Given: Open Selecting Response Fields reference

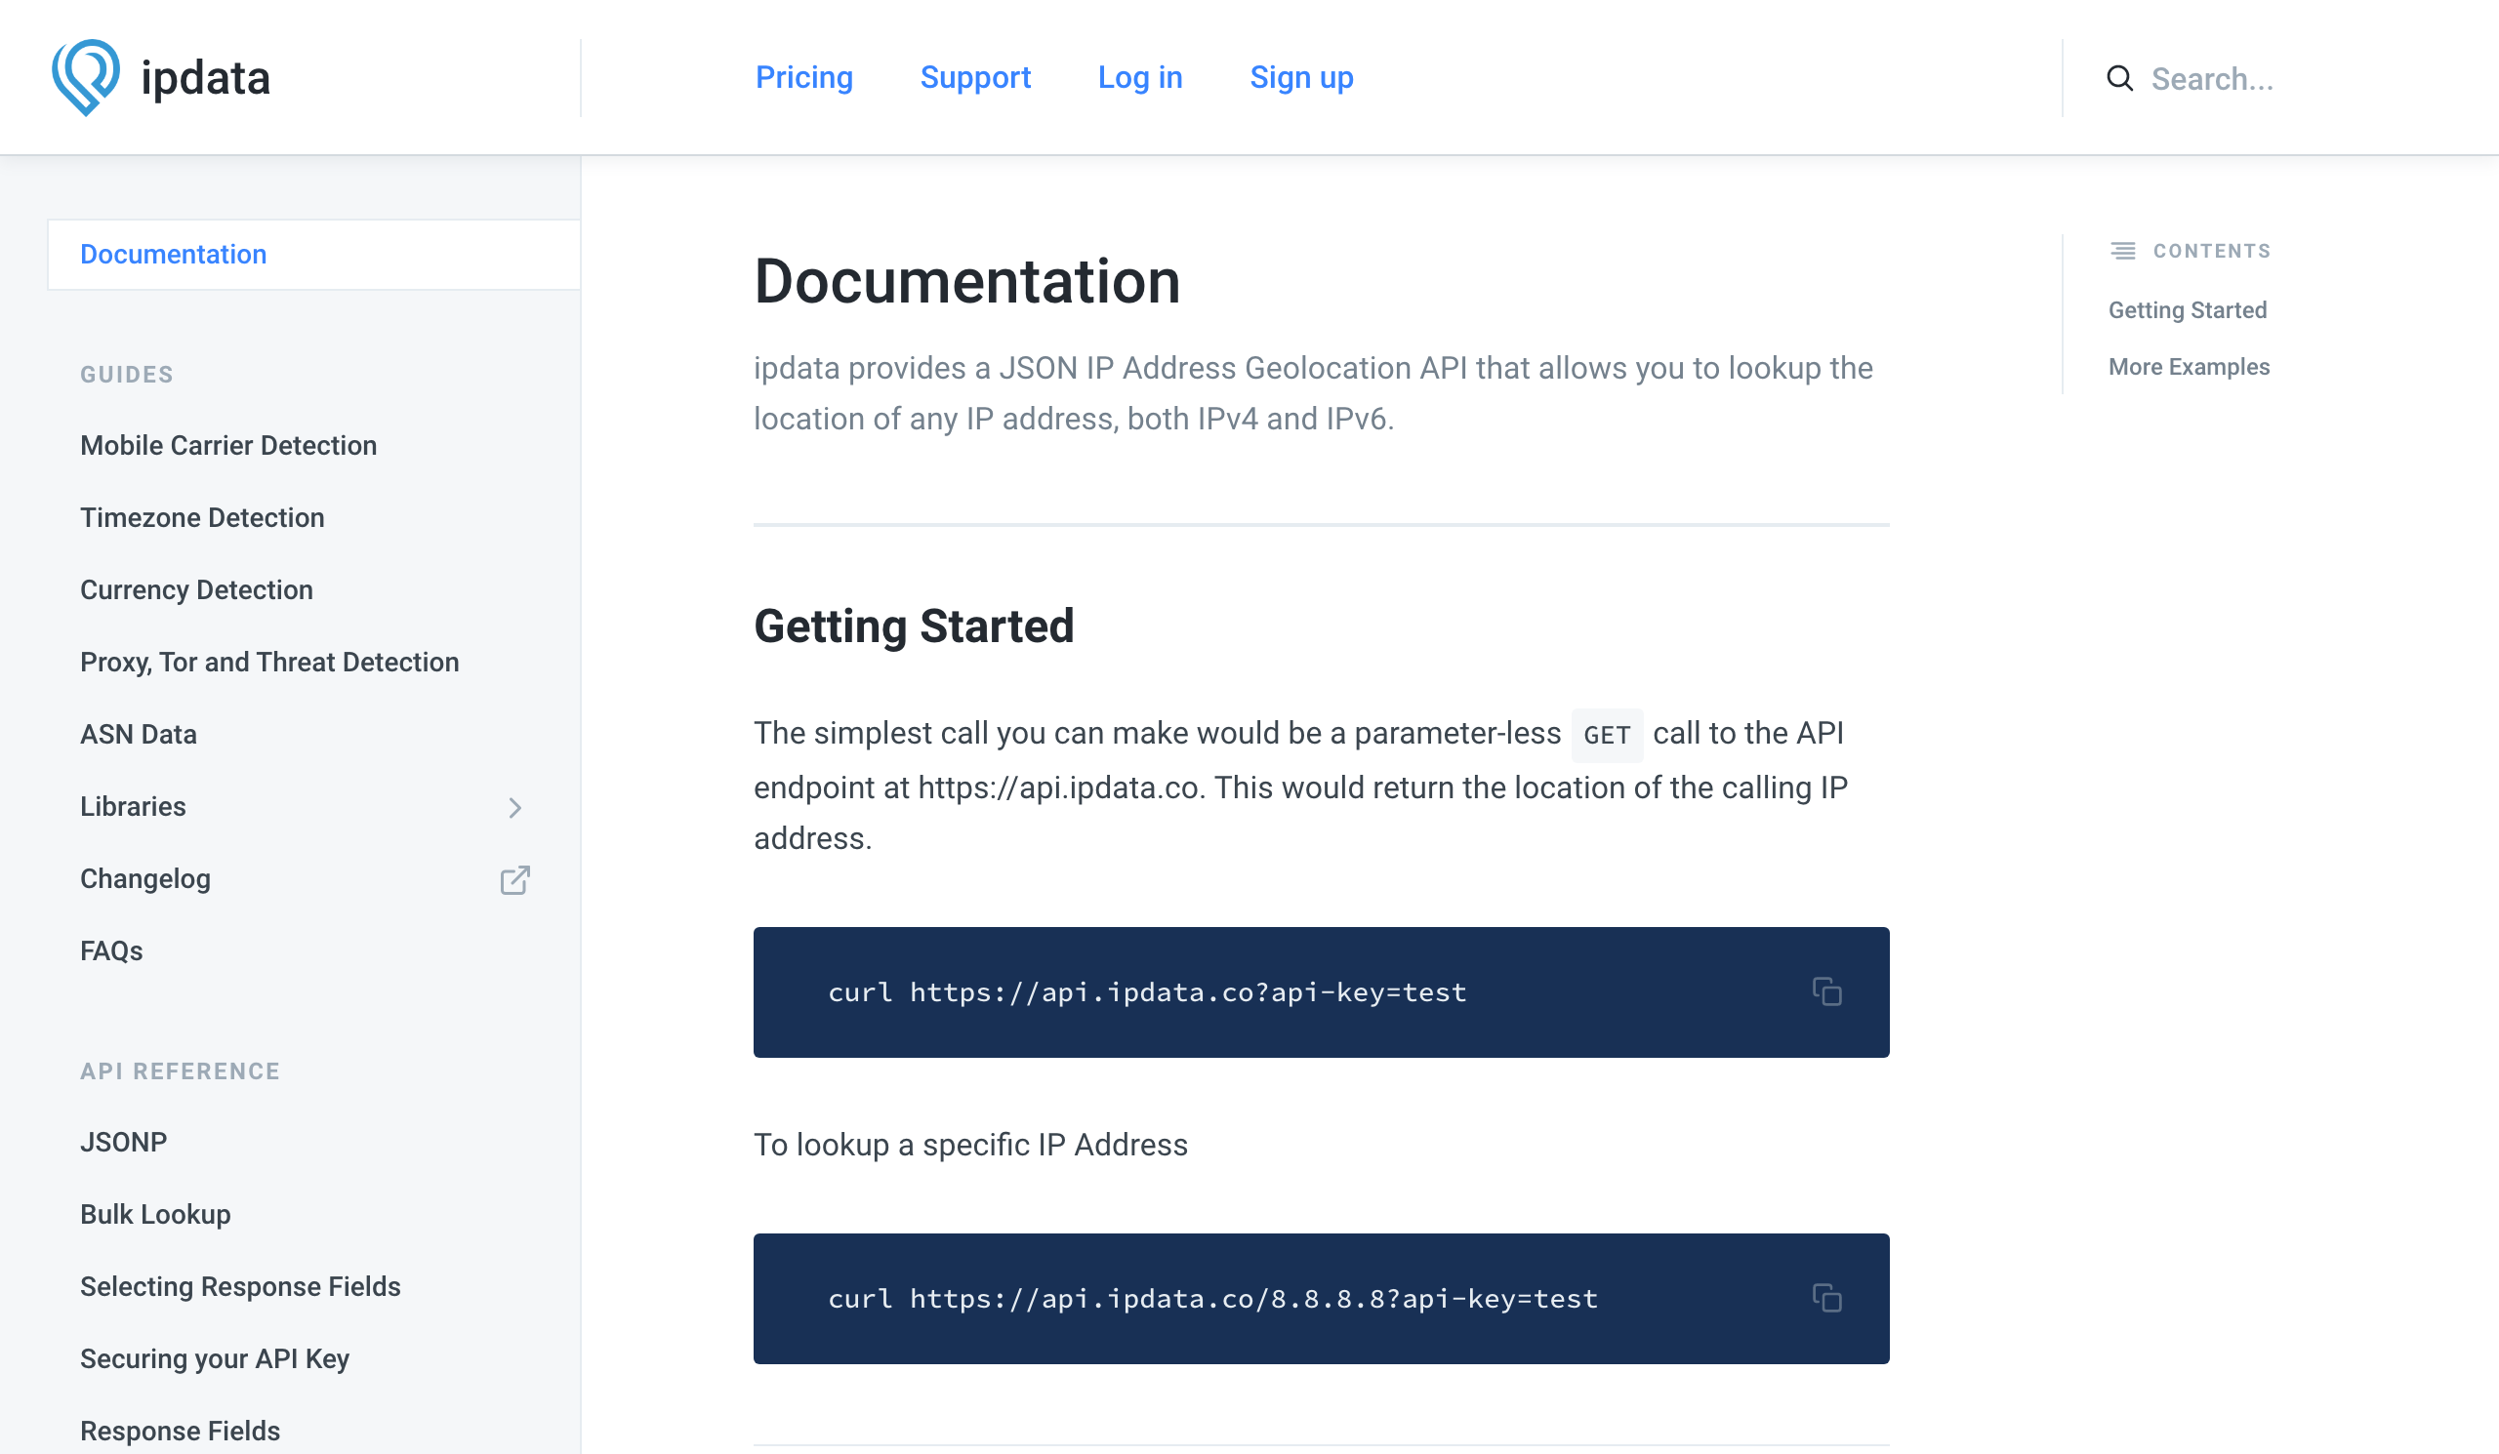Looking at the screenshot, I should (240, 1286).
